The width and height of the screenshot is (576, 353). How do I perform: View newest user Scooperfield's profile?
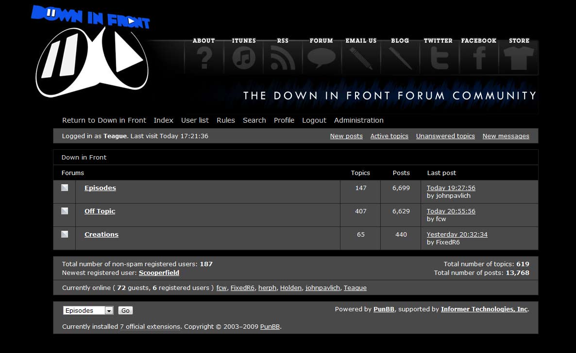pos(159,273)
